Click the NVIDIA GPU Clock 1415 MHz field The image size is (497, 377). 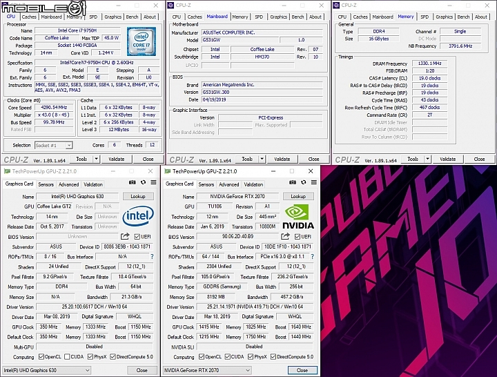tap(209, 327)
